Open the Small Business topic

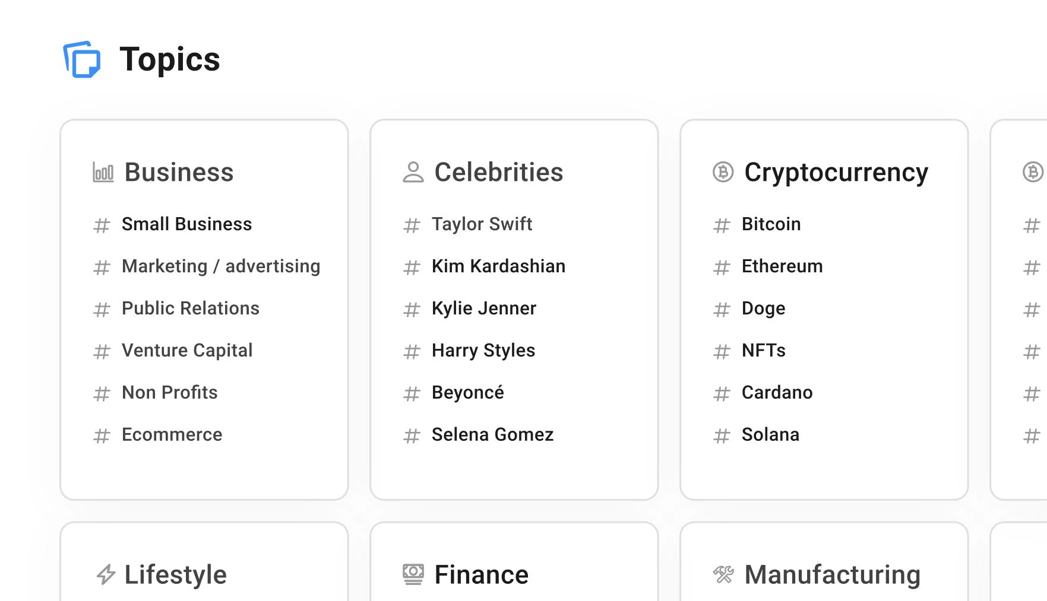pos(186,224)
